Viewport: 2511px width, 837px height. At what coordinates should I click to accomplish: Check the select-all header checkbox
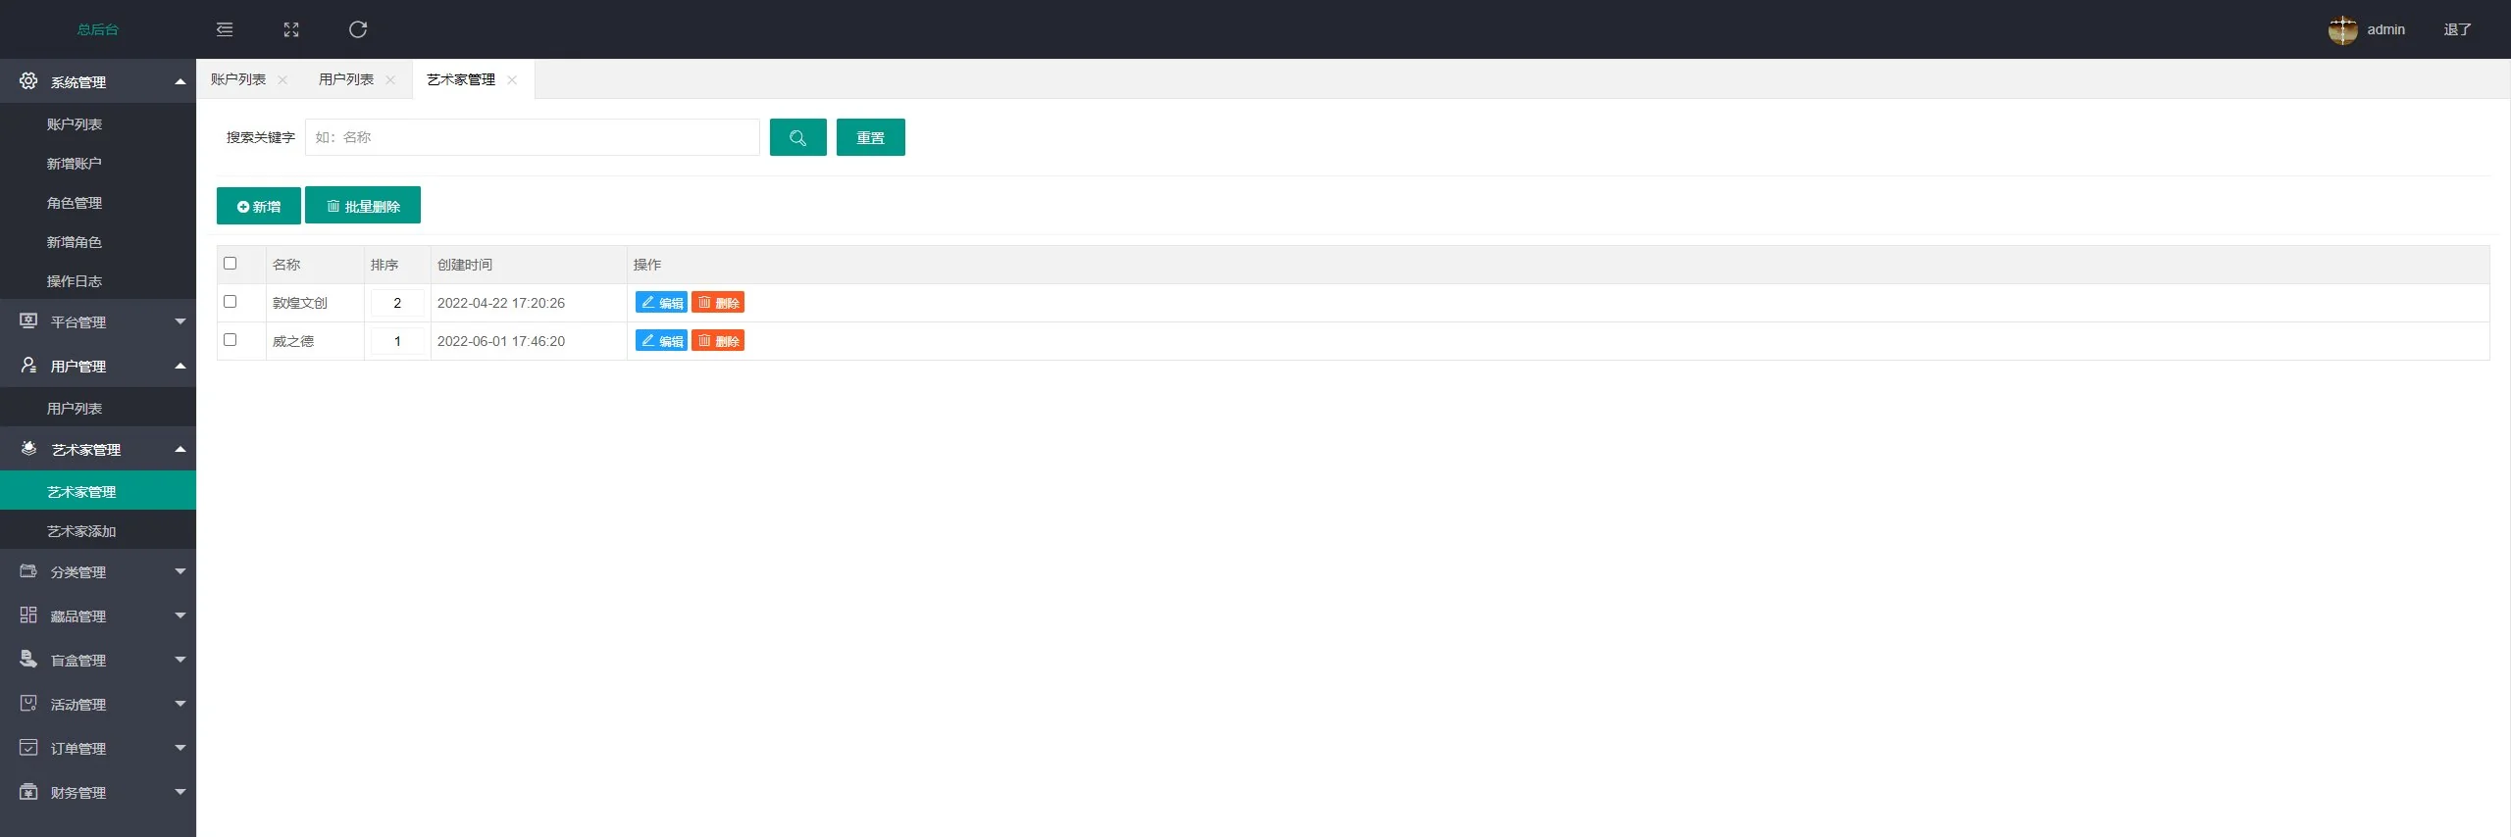pyautogui.click(x=231, y=264)
